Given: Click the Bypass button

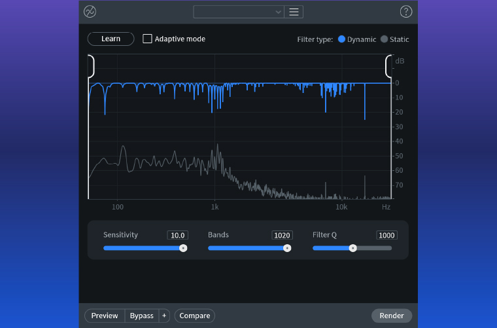Looking at the screenshot, I should click(142, 316).
